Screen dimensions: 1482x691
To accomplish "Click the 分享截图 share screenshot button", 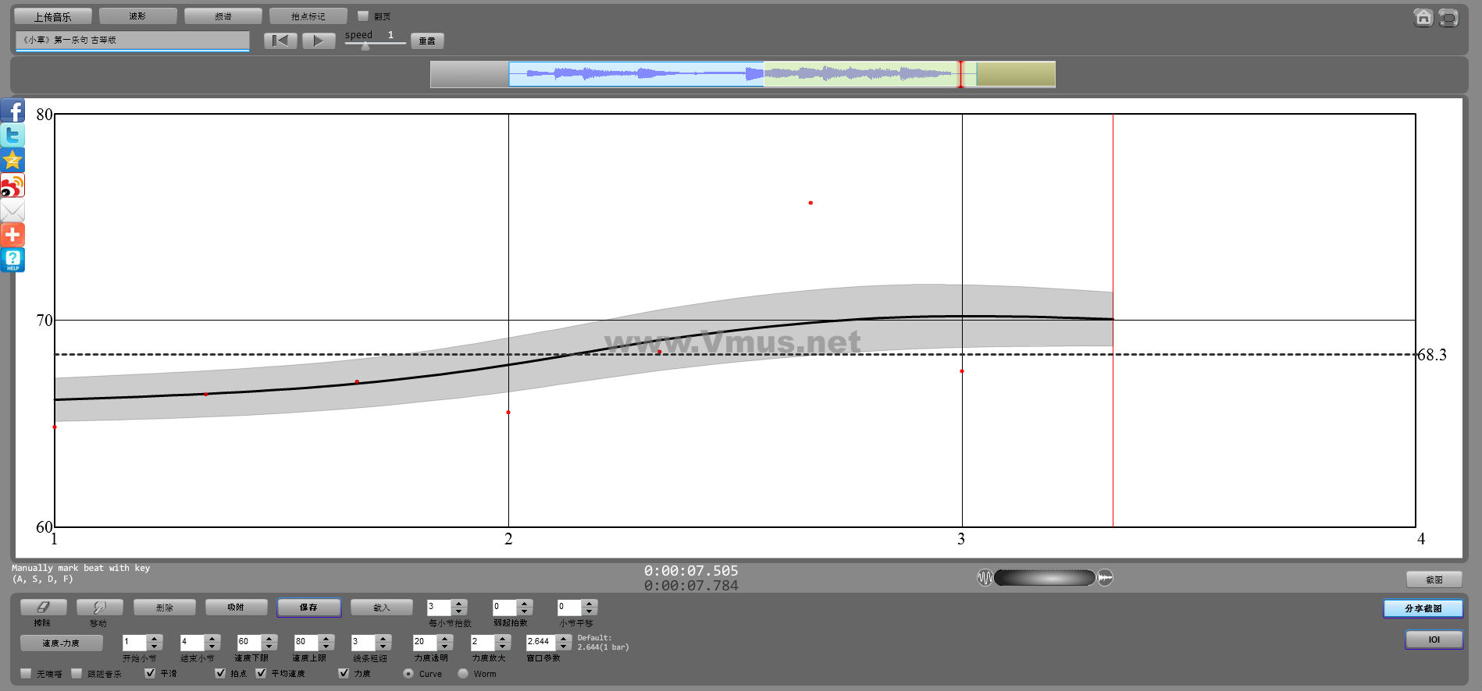I will pos(1423,608).
